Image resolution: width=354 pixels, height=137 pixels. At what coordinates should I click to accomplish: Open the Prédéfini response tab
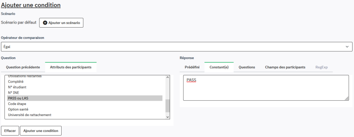coord(192,67)
